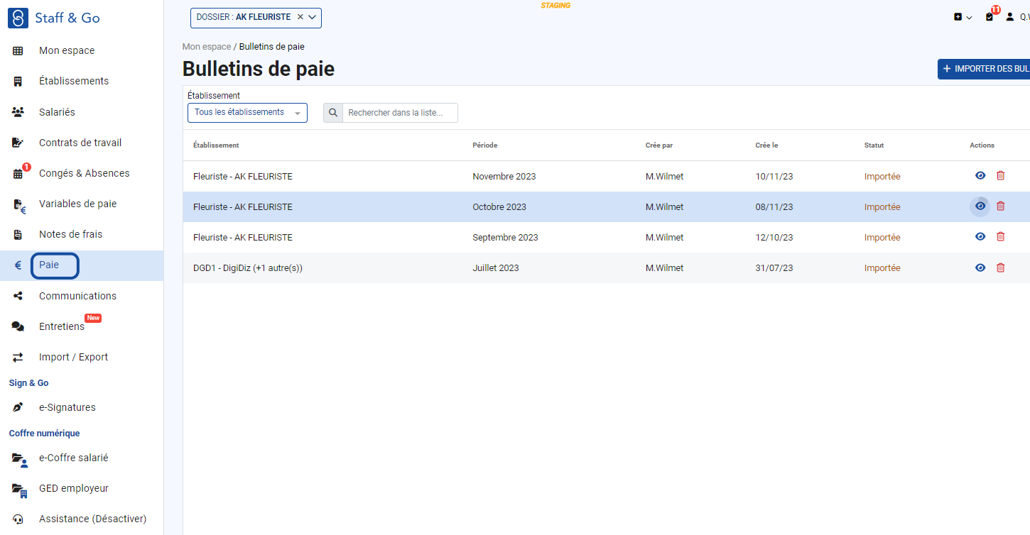Image resolution: width=1030 pixels, height=535 pixels.
Task: Click Importer des bulletins button
Action: pos(984,69)
